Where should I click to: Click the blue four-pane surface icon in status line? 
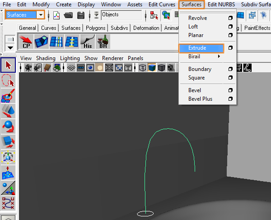pos(240,15)
